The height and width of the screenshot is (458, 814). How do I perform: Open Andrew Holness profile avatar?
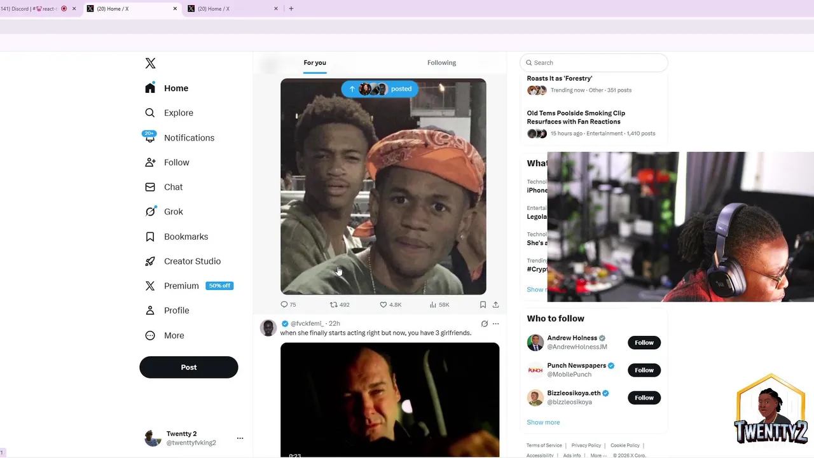tap(535, 342)
